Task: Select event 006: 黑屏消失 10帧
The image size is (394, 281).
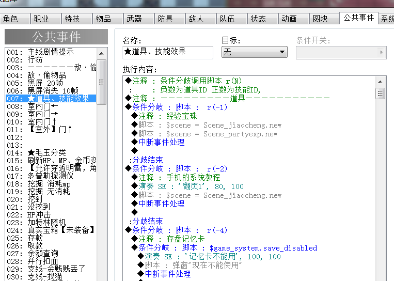Action: (51, 91)
